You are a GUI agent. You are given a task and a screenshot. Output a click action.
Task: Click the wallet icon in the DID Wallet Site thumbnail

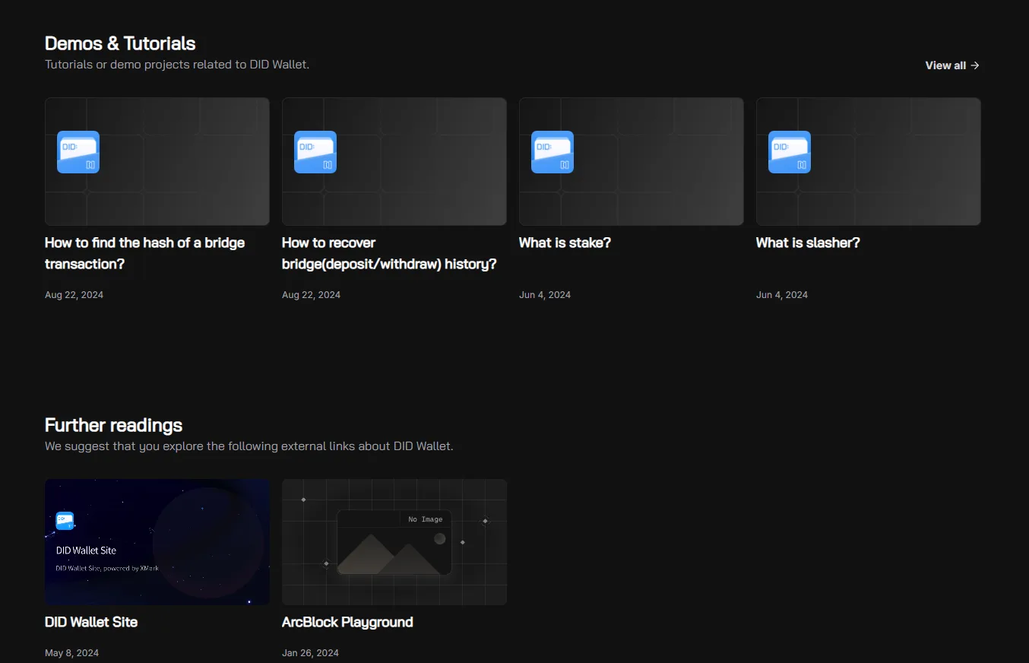tap(65, 521)
